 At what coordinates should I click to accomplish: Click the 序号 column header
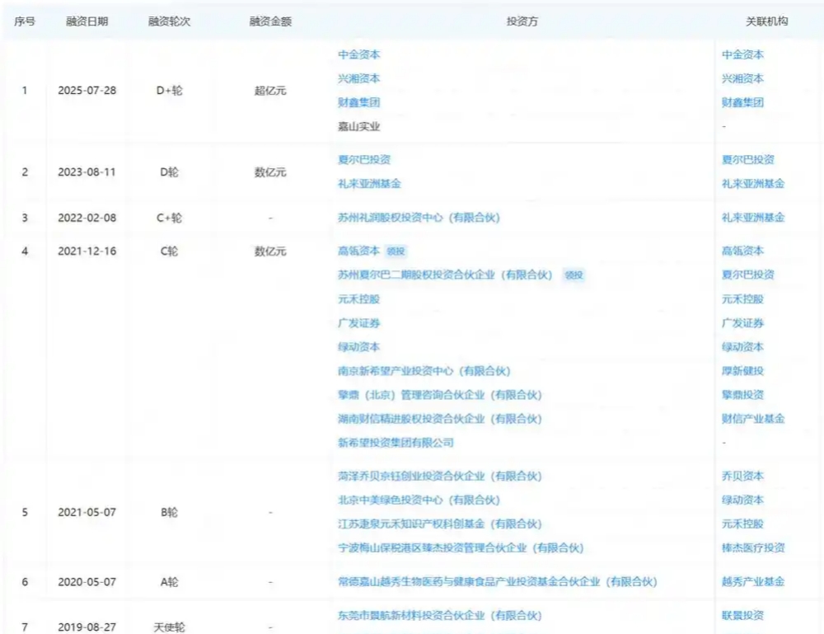coord(25,21)
